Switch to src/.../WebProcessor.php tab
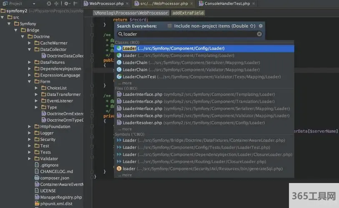339x208 pixels. pos(163,4)
